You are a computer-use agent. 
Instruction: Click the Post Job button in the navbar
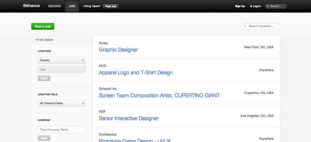pyautogui.click(x=111, y=6)
